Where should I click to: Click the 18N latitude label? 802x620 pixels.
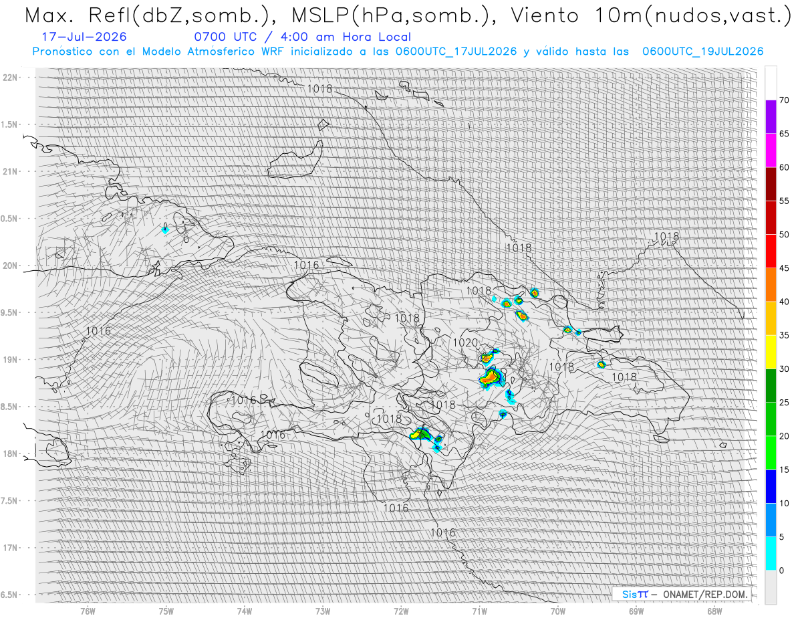[x=11, y=453]
